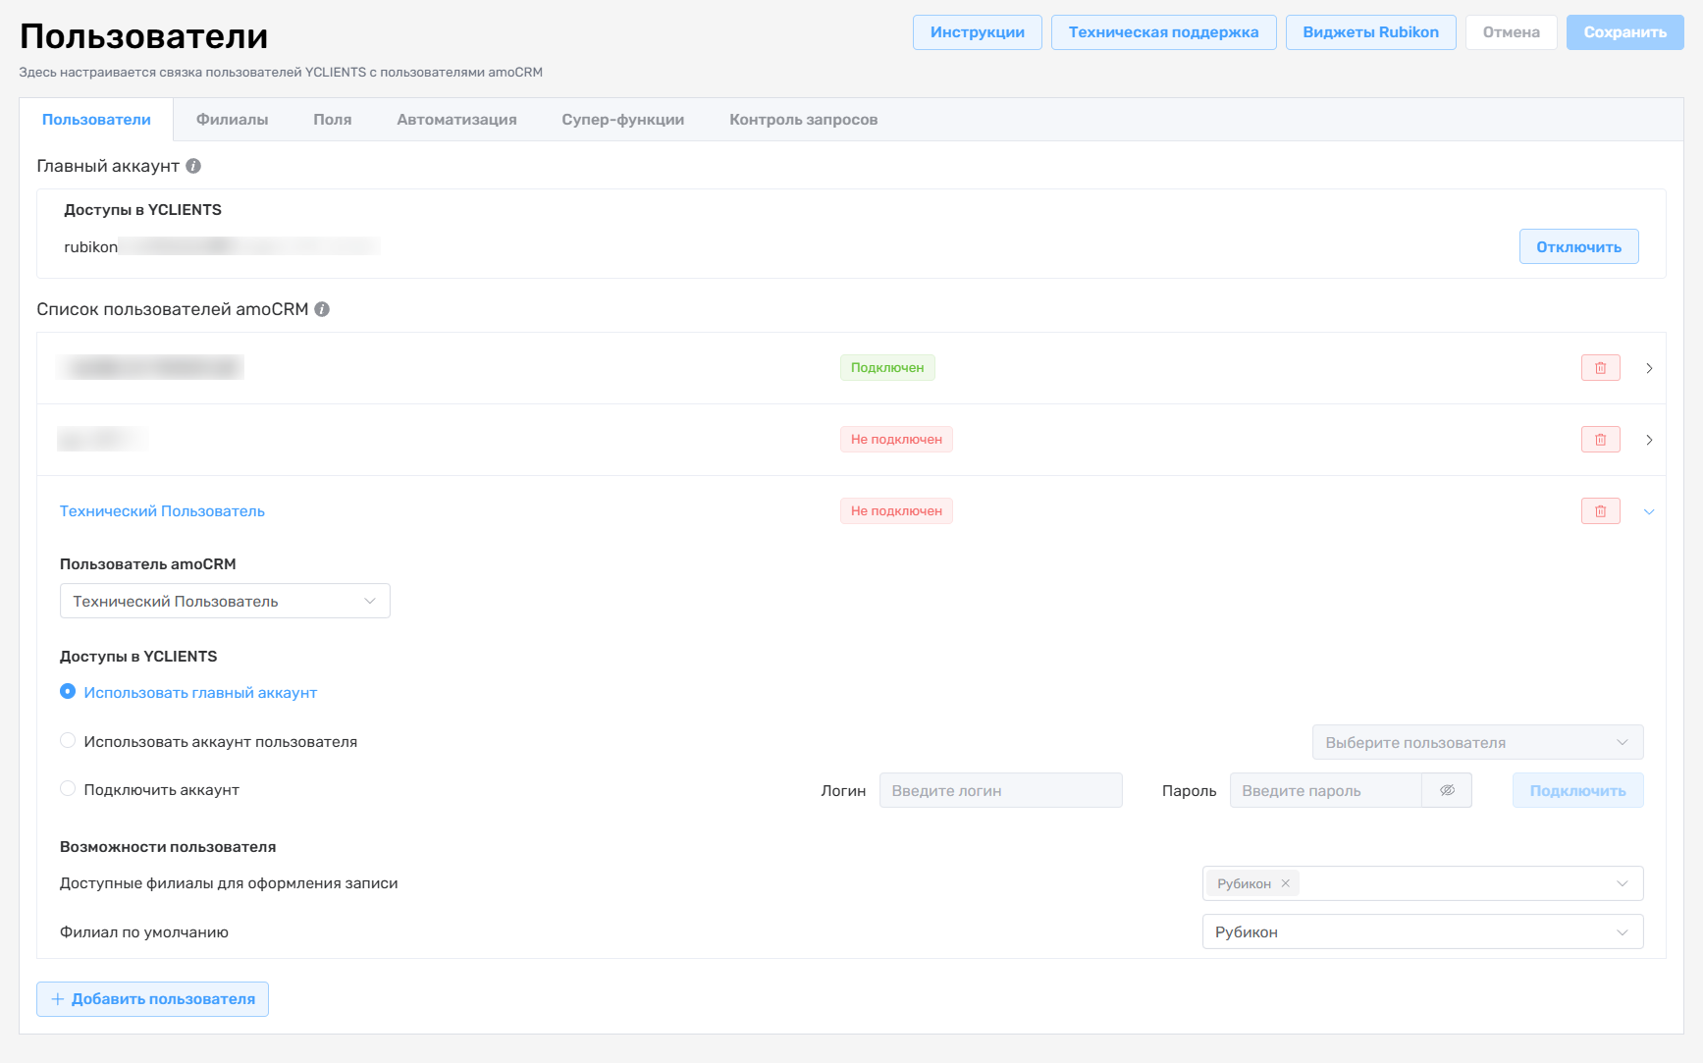Switch to the Поля tab

pos(333,120)
